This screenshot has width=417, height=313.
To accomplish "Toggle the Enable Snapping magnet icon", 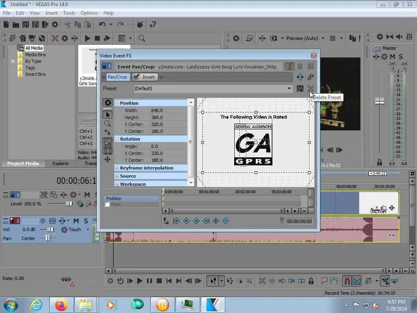I will click(347, 281).
